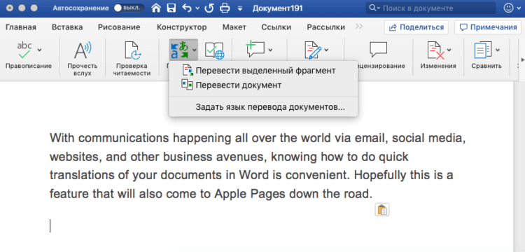Screen dimensions: 525x252
Task: Choose Перевести выделенный фрагмент
Action: pyautogui.click(x=263, y=71)
